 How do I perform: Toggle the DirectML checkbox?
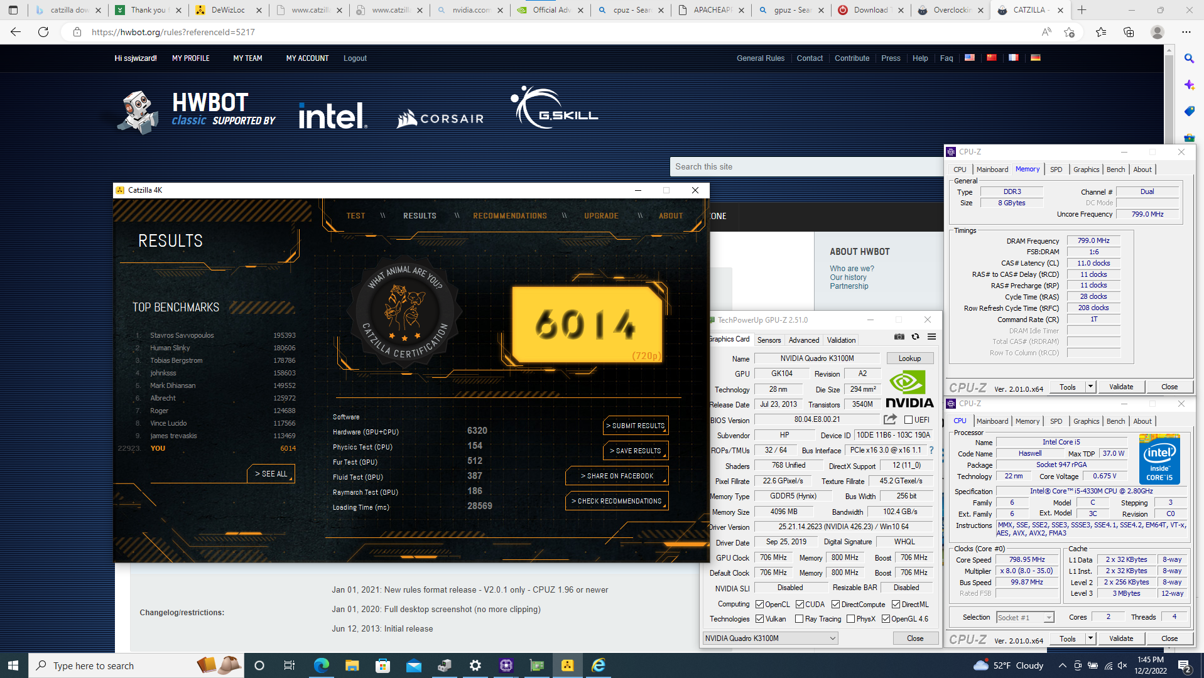click(x=896, y=605)
